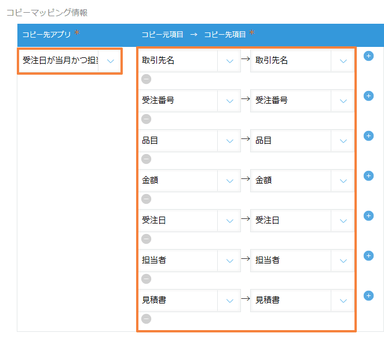The image size is (384, 344).
Task: Open source field dropdown for 担当者
Action: 189,260
